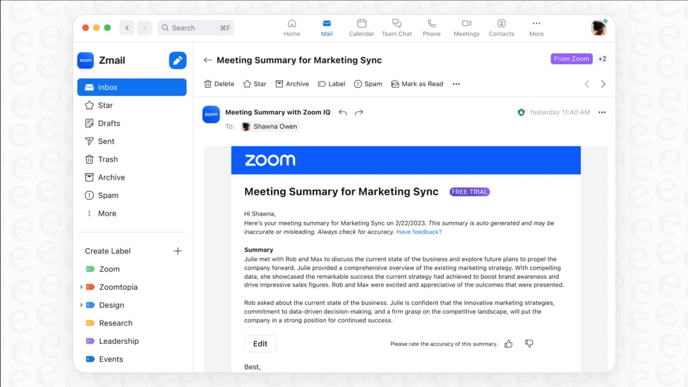The width and height of the screenshot is (688, 387).
Task: Click the green security shield icon
Action: 521,112
